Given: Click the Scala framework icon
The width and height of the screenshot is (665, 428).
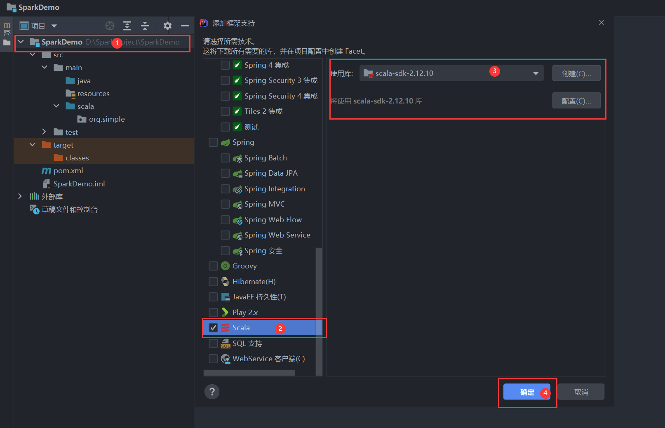Looking at the screenshot, I should [x=225, y=328].
